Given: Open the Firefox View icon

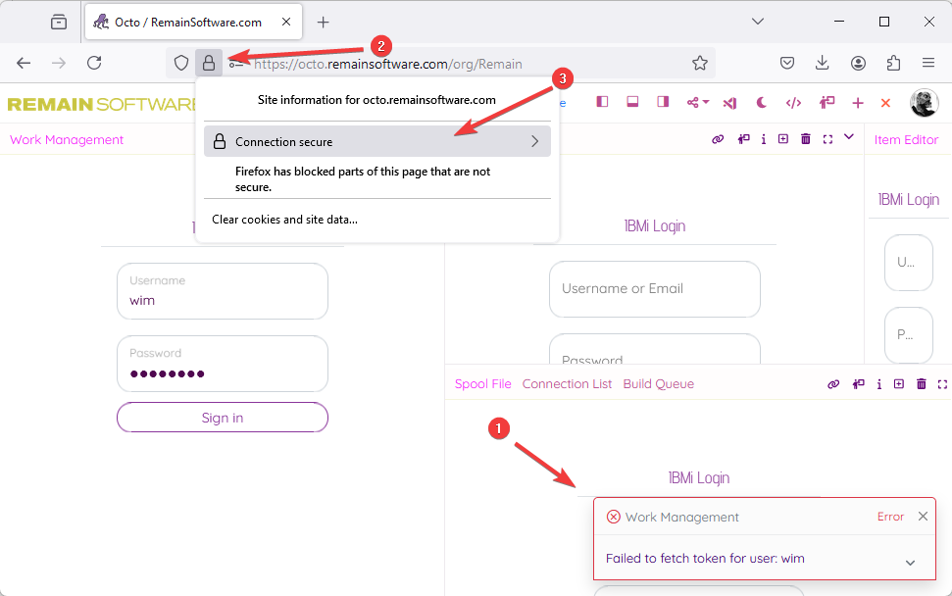Looking at the screenshot, I should tap(59, 23).
